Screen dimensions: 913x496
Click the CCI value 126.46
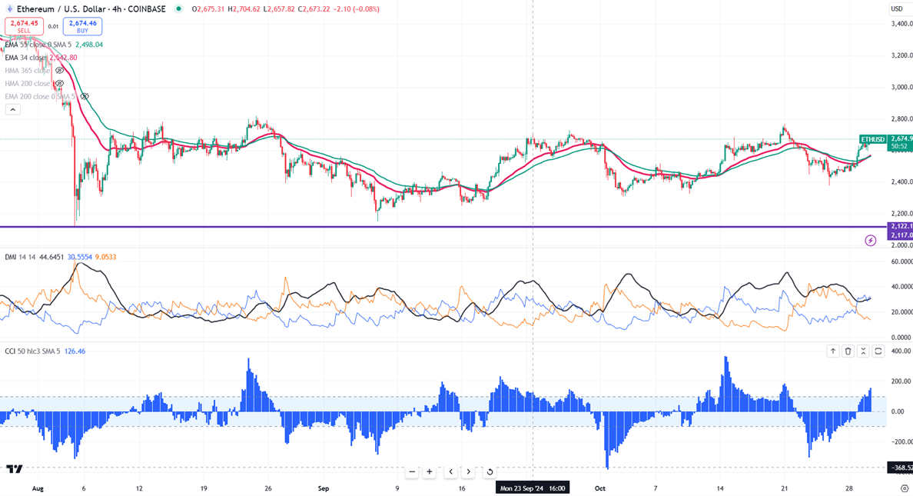(75, 351)
